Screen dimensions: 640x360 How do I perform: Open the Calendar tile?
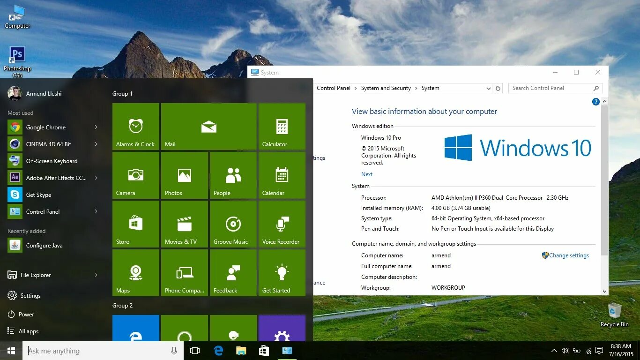[x=282, y=175]
